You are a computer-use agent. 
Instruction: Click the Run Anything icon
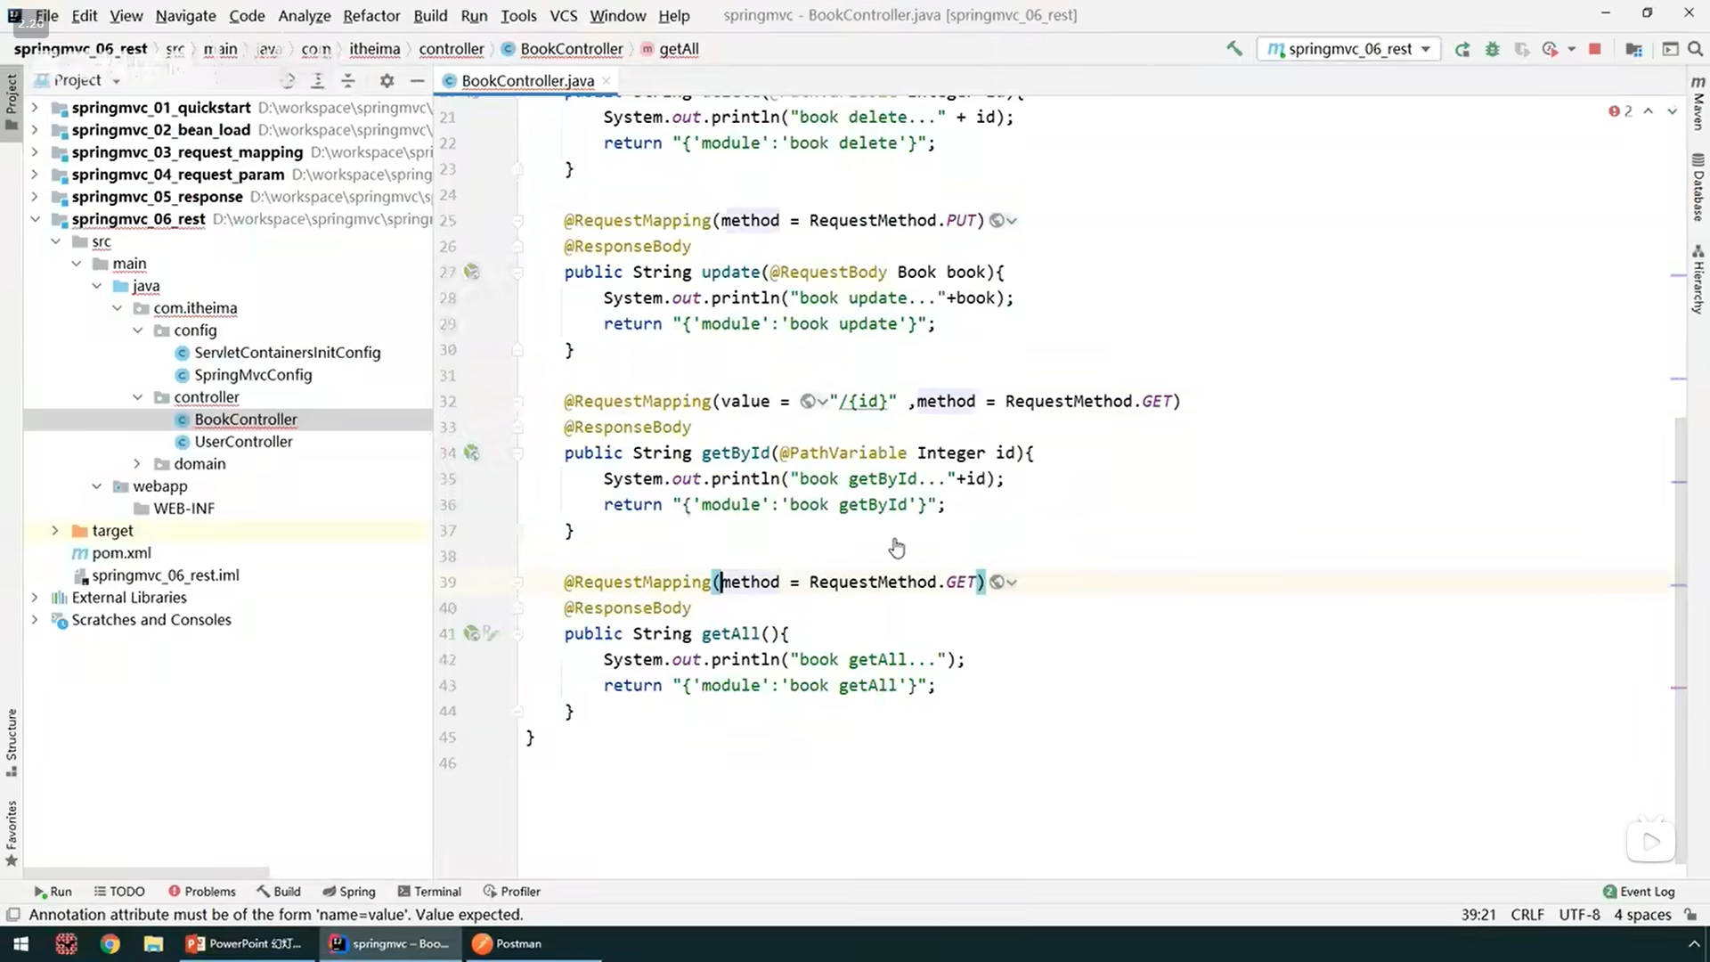coord(1670,49)
